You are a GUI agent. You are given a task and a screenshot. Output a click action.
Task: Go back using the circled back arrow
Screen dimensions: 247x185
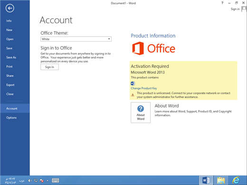pyautogui.click(x=10, y=8)
